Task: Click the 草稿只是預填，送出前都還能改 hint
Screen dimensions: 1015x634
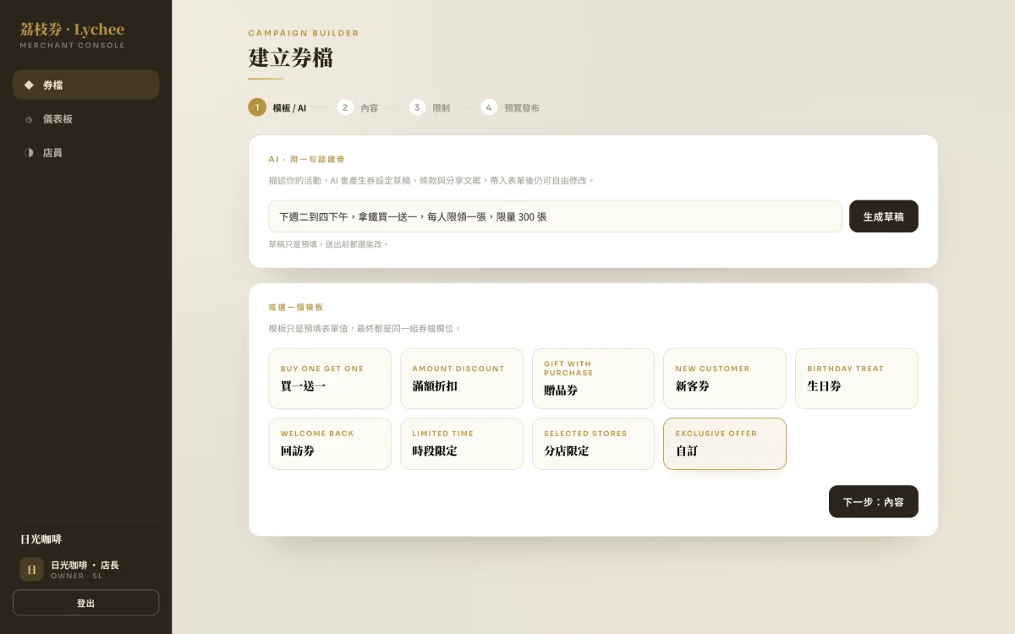Action: point(329,244)
